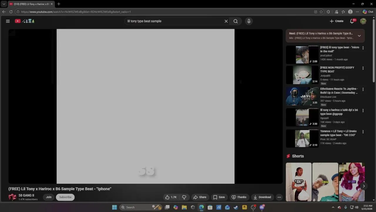This screenshot has height=212, width=376.
Task: Open Steam from taskbar
Action: coord(236,207)
